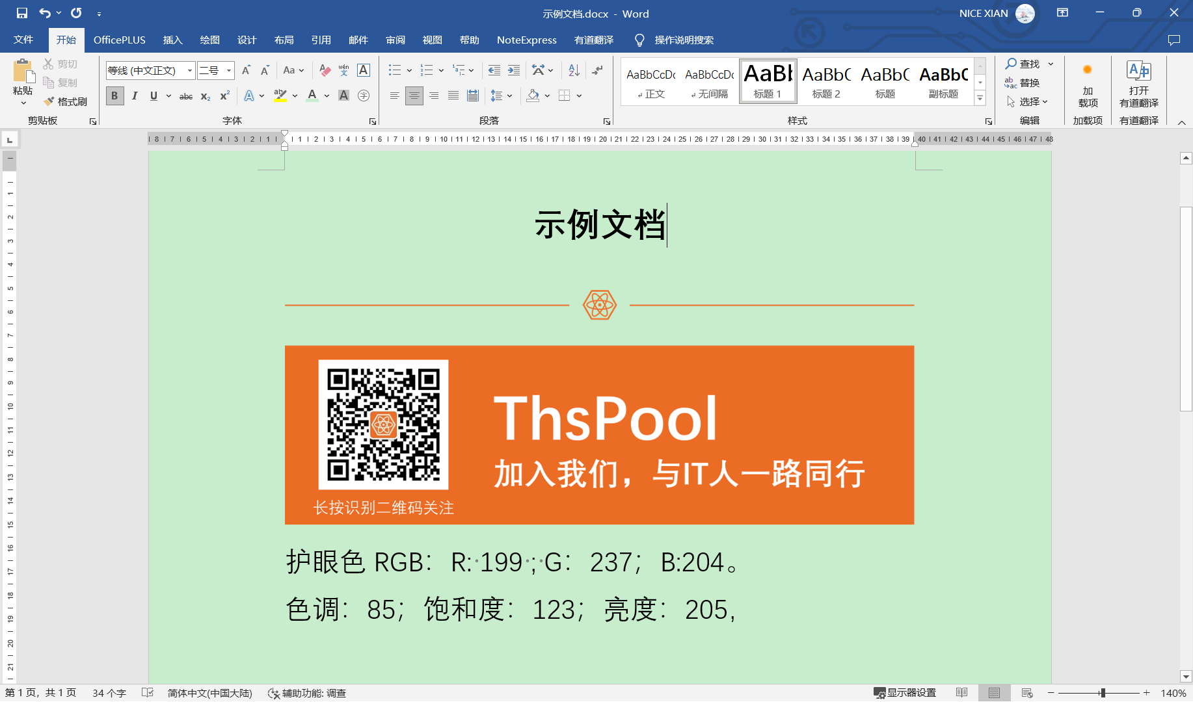The height and width of the screenshot is (702, 1193).
Task: Expand the styles gallery more arrow
Action: click(x=980, y=98)
